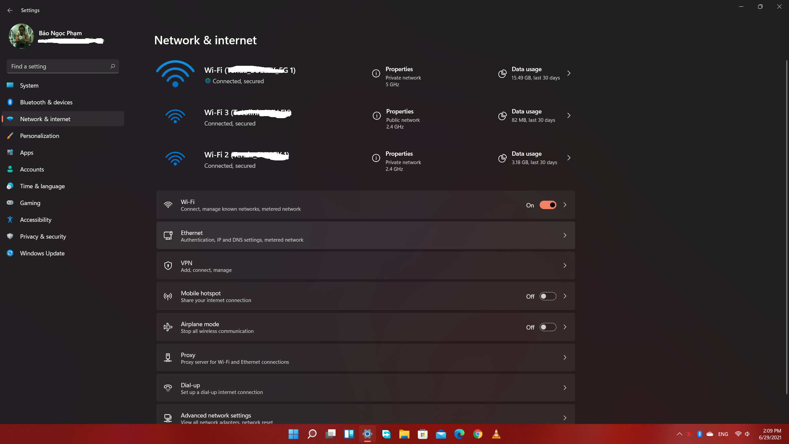Open Data usage chevron for primary Wi-Fi

569,73
